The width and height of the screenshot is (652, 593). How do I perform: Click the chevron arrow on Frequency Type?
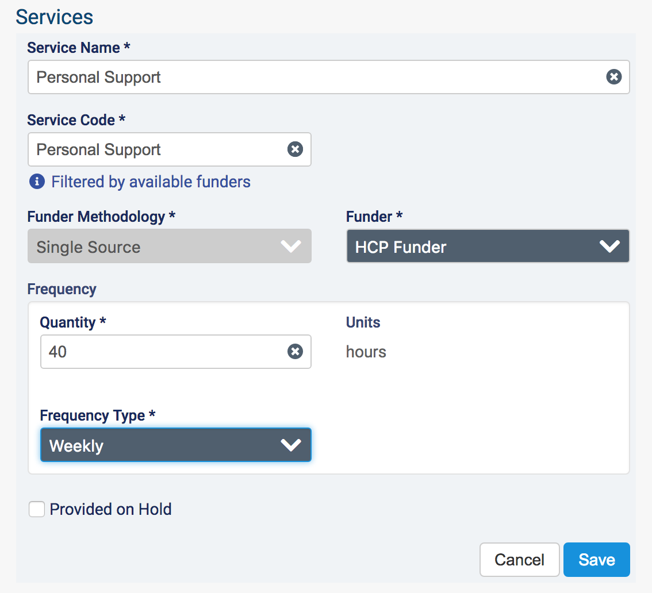coord(291,445)
